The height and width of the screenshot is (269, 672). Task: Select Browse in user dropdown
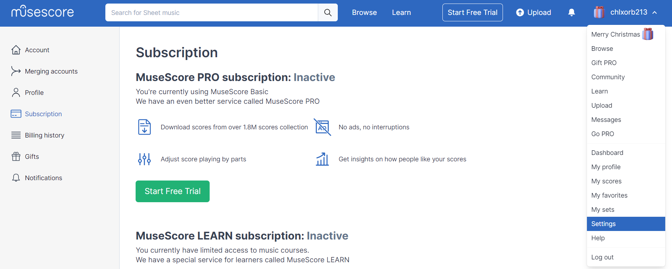pos(626,48)
